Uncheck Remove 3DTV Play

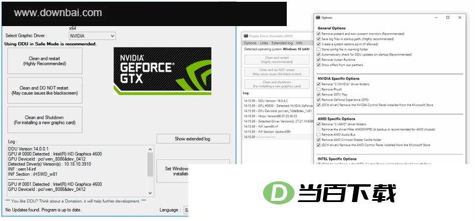click(318, 95)
